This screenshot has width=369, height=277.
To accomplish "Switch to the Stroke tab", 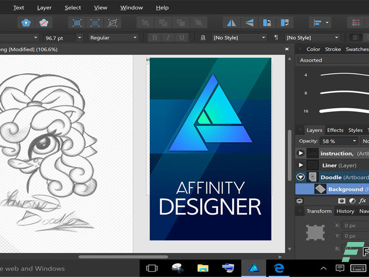I will pos(333,49).
